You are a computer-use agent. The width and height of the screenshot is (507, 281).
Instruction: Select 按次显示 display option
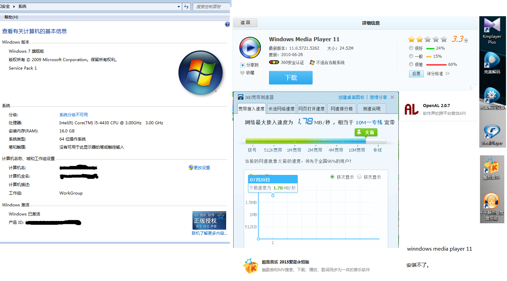[x=332, y=177]
